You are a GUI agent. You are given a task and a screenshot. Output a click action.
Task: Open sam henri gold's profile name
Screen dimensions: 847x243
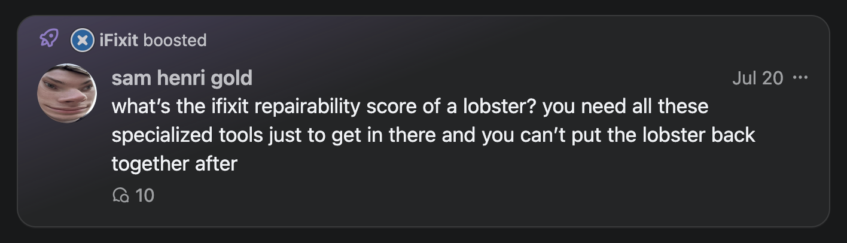(x=182, y=78)
